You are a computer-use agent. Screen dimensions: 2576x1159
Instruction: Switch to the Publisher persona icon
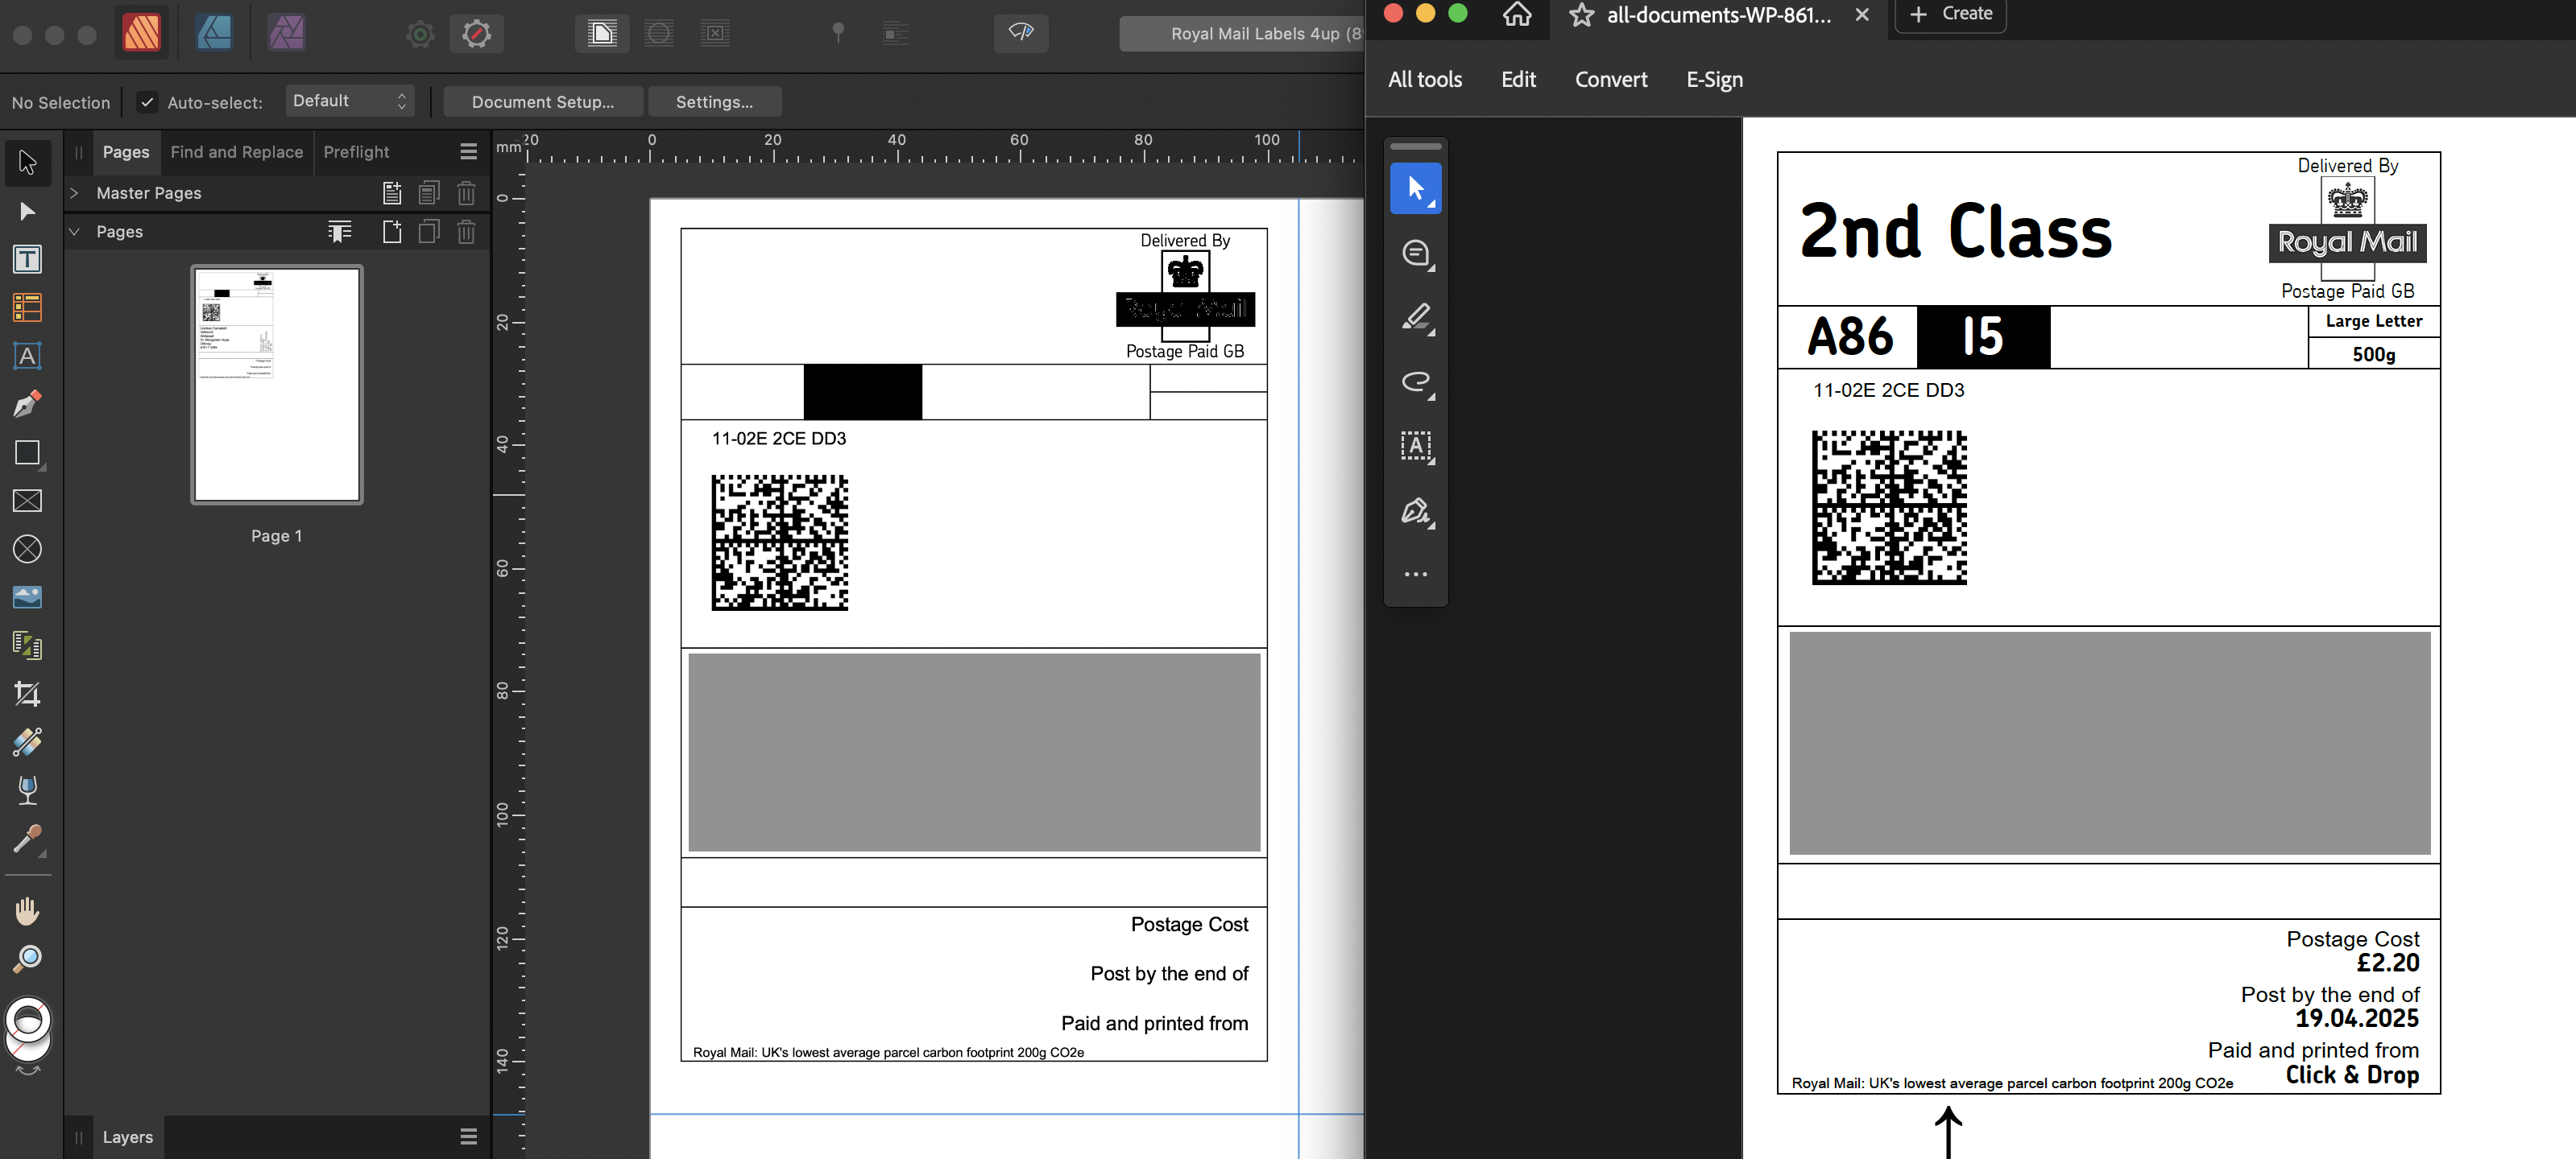(x=141, y=33)
